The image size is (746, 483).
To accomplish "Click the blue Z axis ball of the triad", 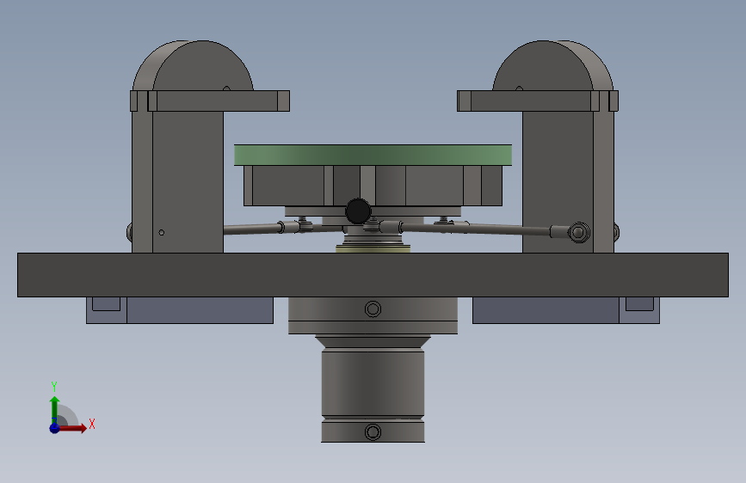I will (54, 428).
